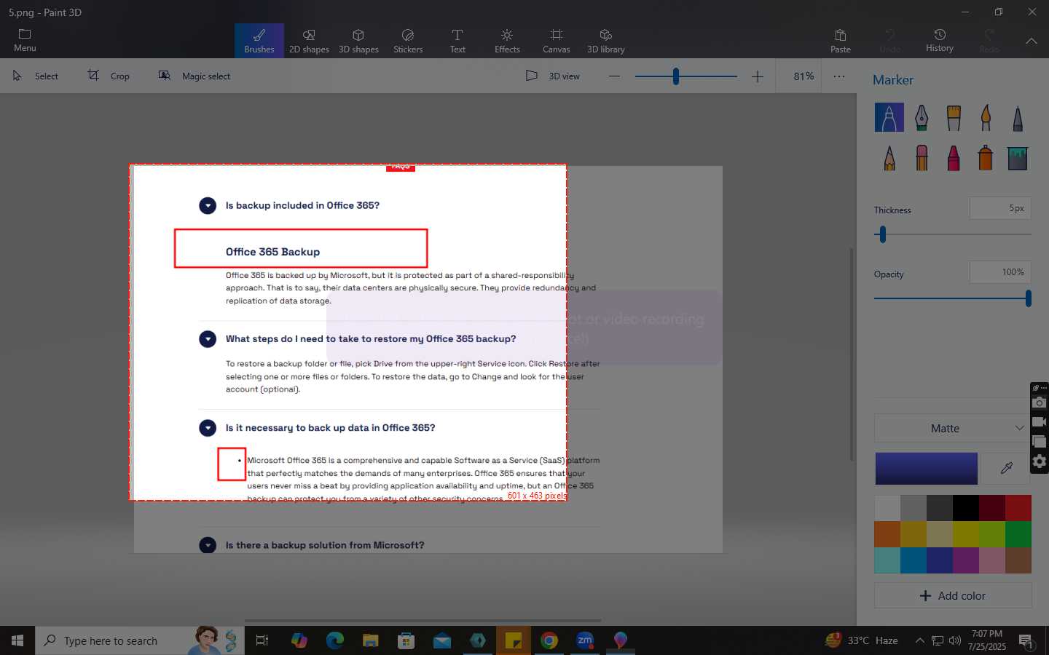Click the Opacity slider handle
The height and width of the screenshot is (655, 1049).
(1028, 298)
